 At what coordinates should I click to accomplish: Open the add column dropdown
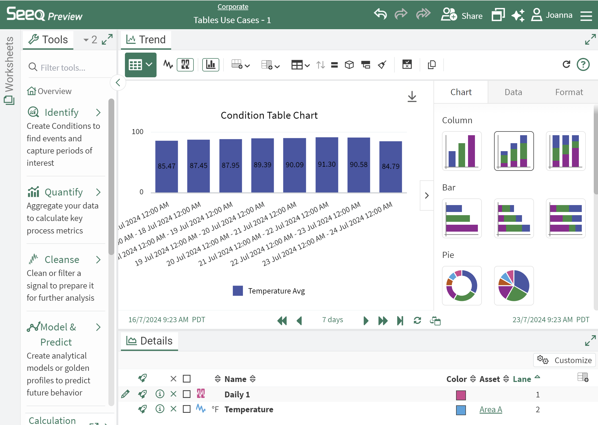pyautogui.click(x=271, y=65)
